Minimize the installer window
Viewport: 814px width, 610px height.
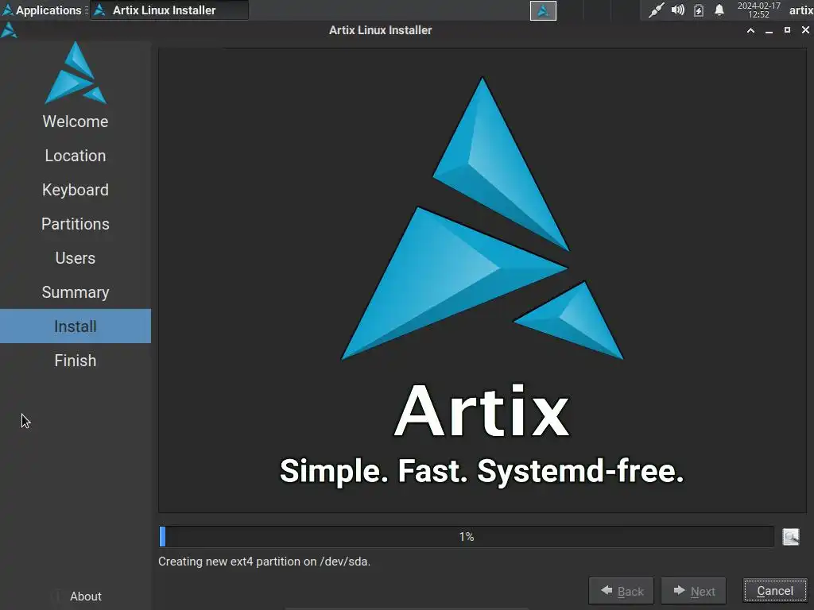(769, 30)
